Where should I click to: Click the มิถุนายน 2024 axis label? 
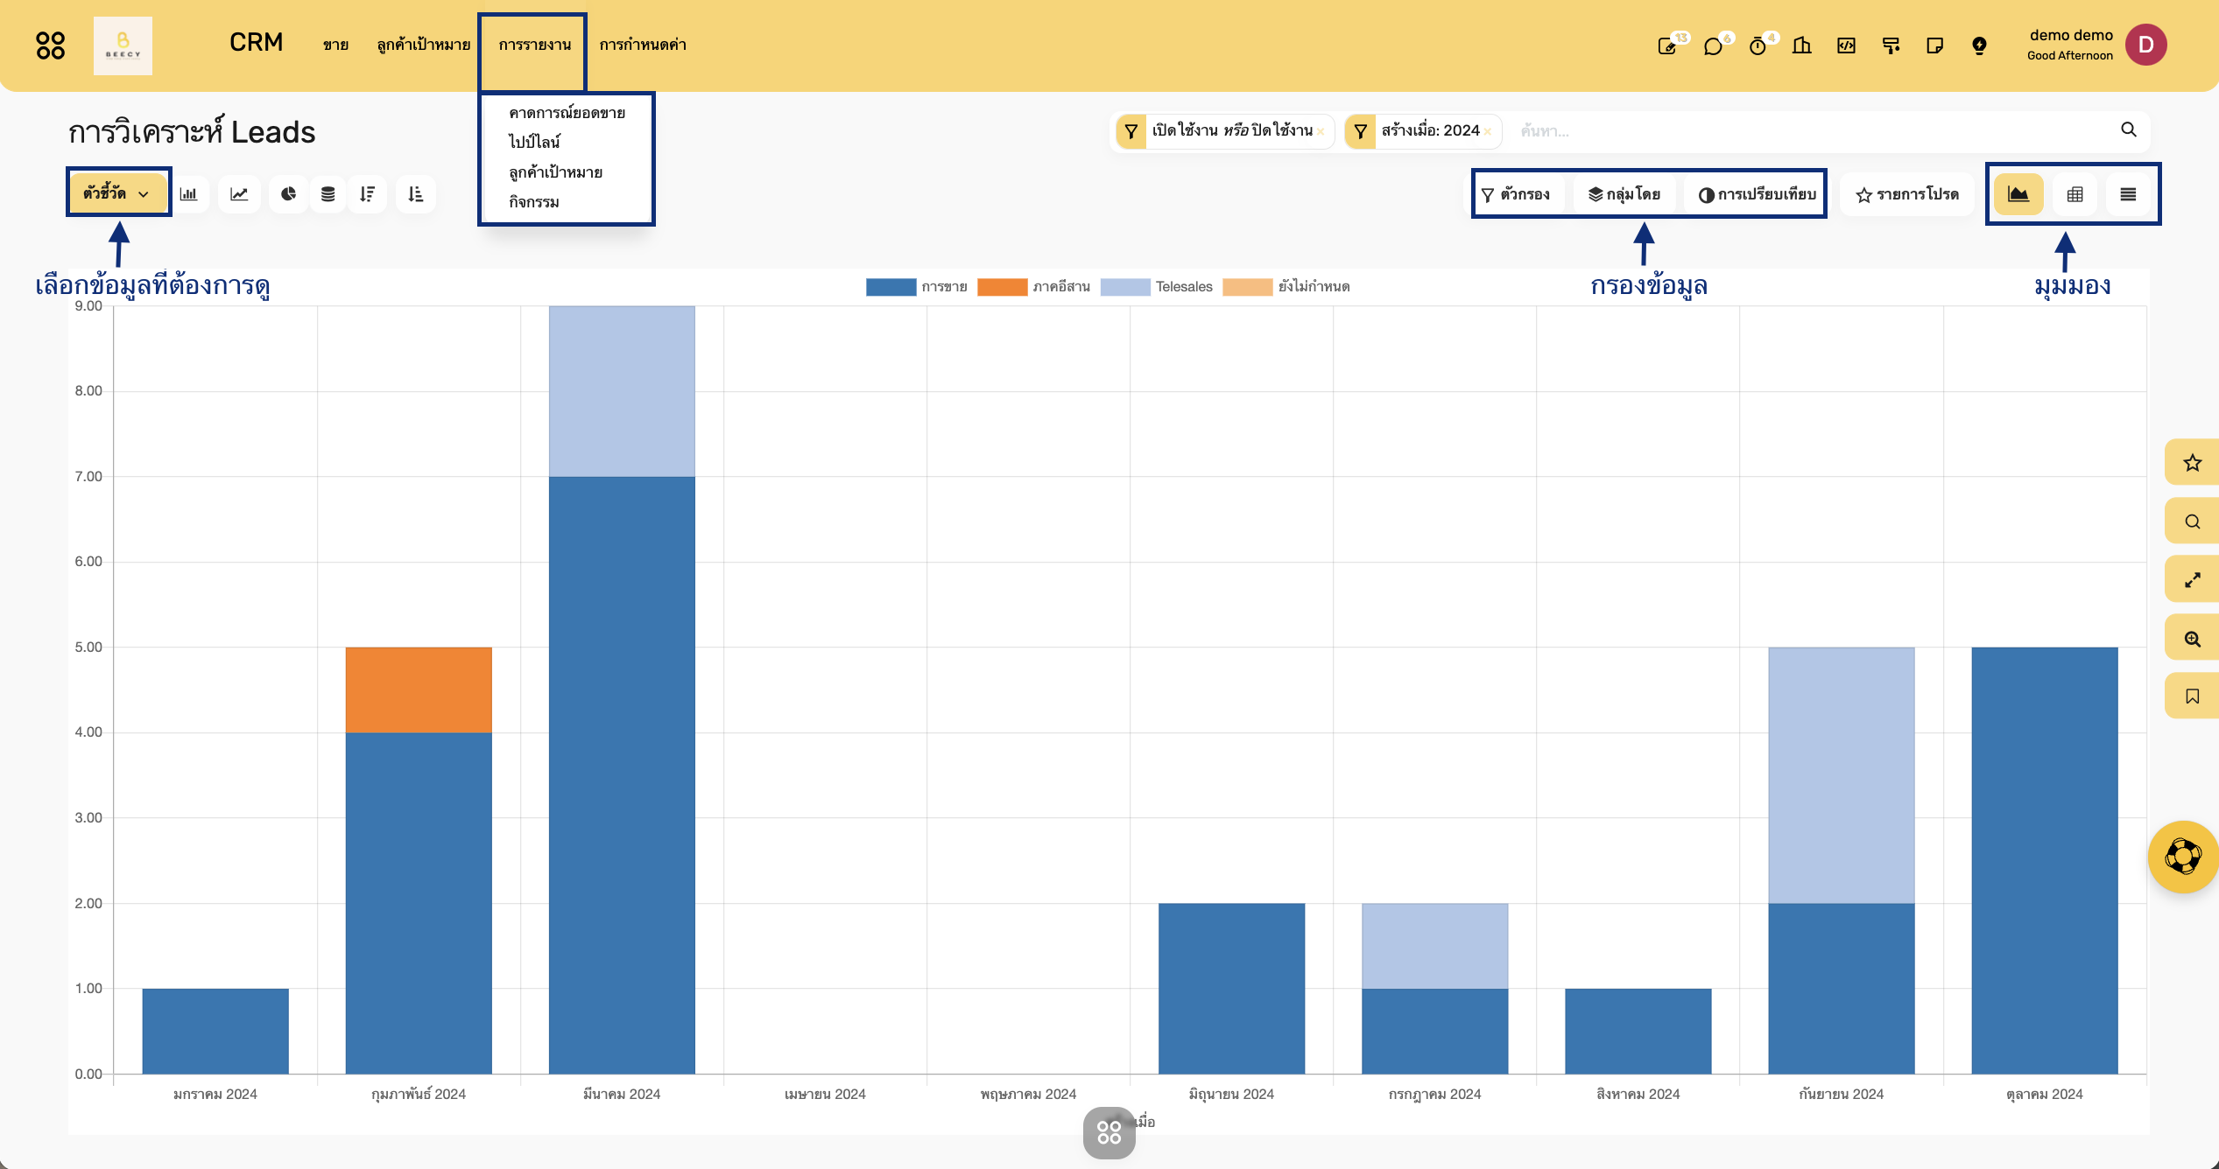point(1231,1094)
